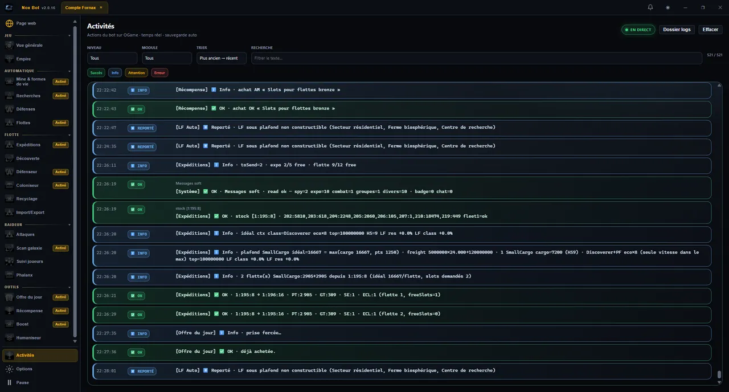Open the Niveau dropdown
The width and height of the screenshot is (729, 392).
point(112,58)
